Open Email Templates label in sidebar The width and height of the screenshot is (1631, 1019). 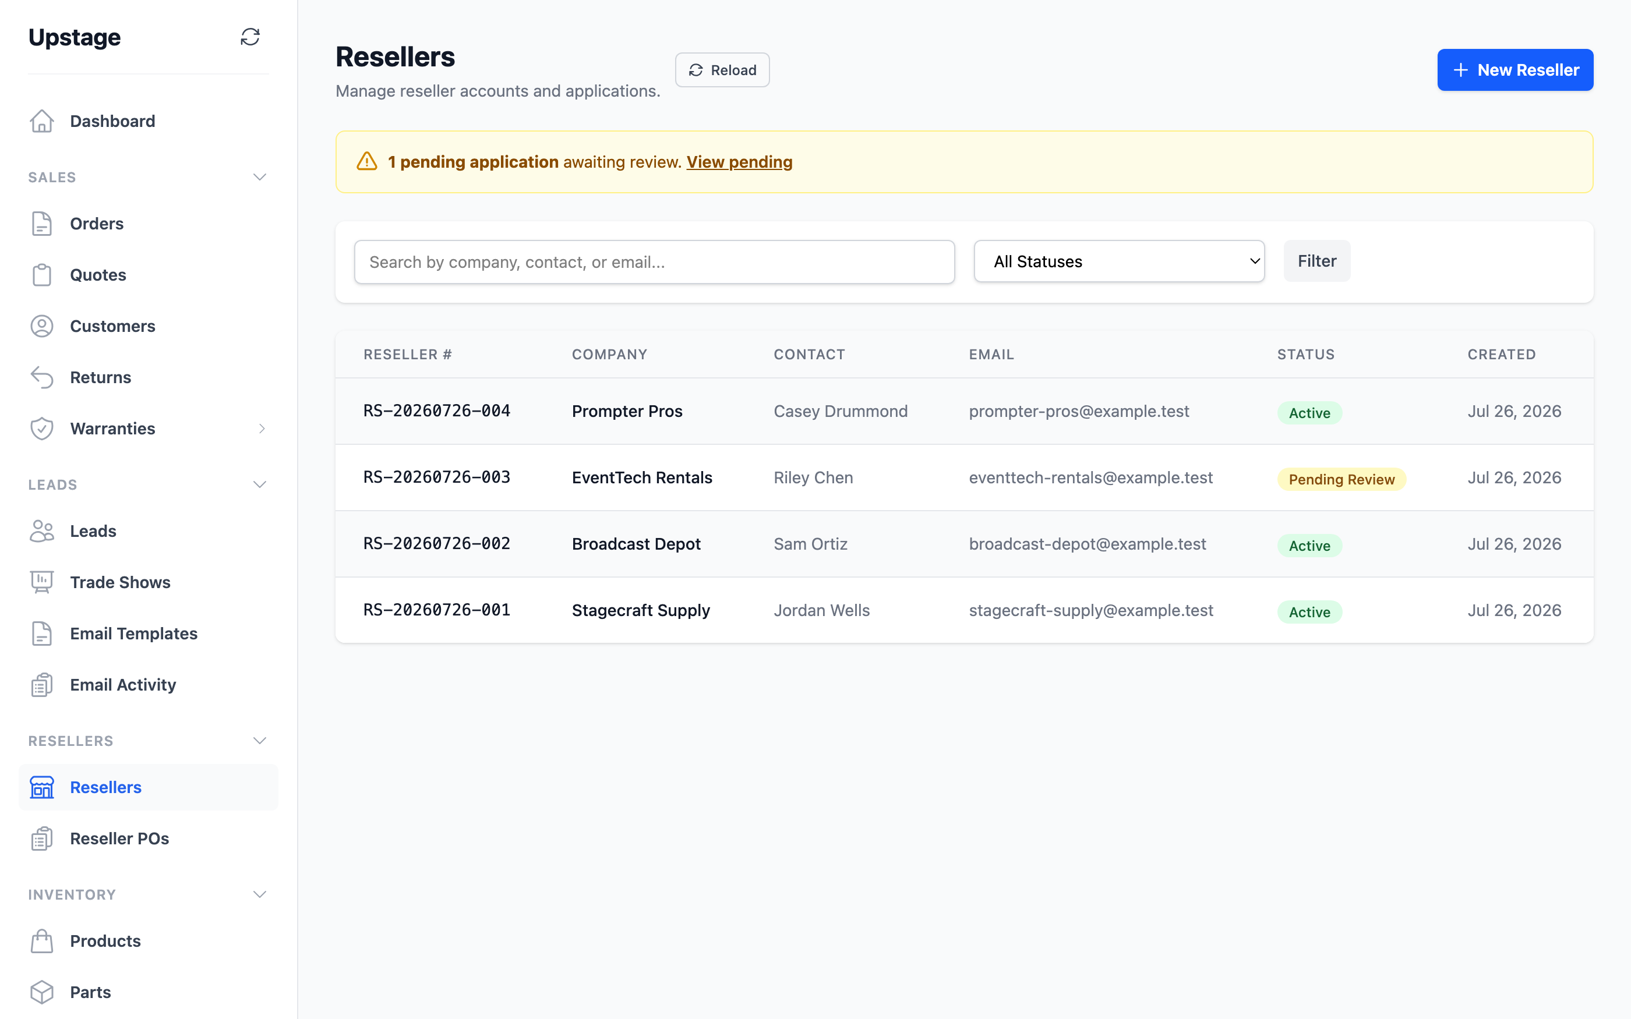[x=133, y=634]
